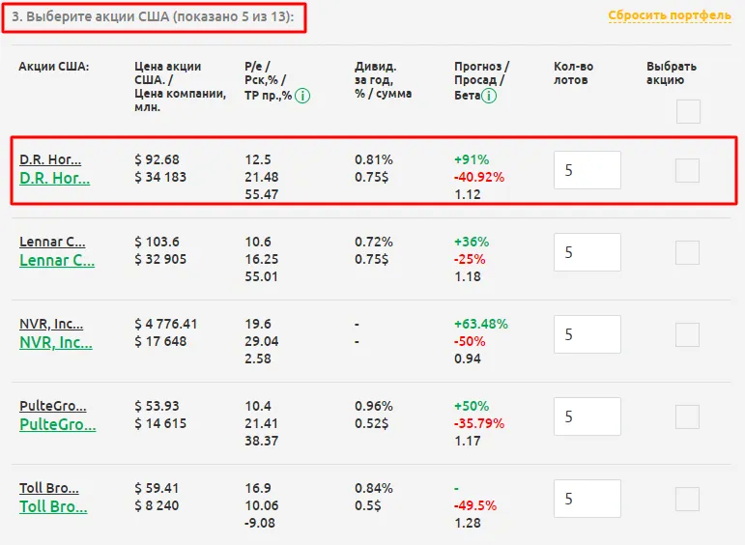Click black Toll Bro... ticker link
This screenshot has height=545, width=745.
coord(49,488)
